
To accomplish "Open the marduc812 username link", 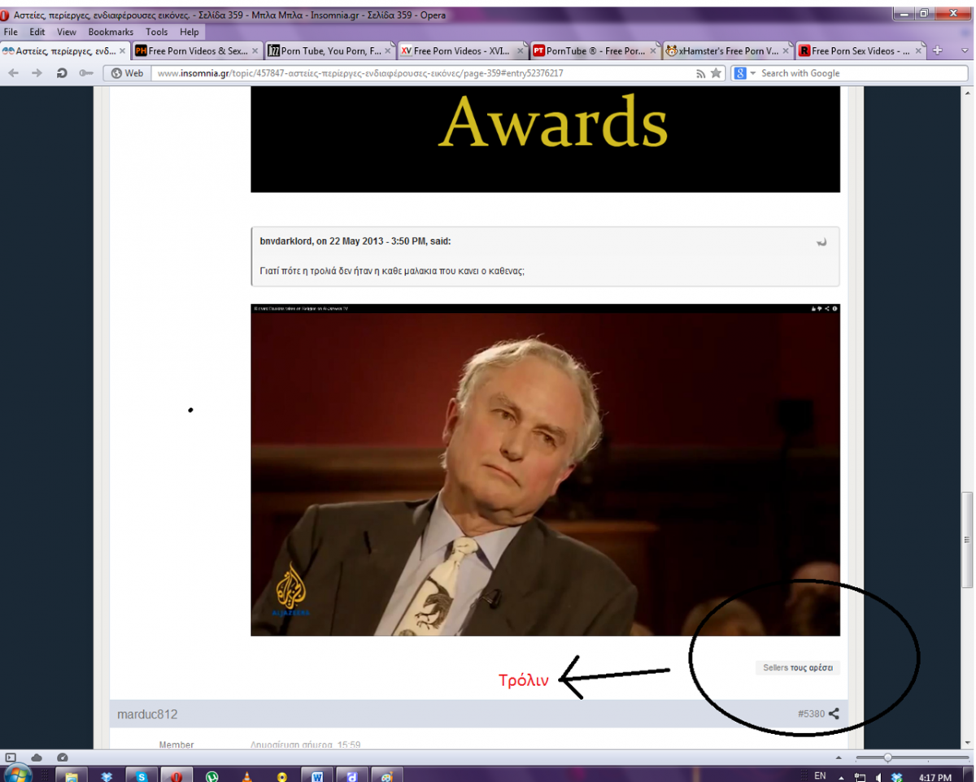I will [x=147, y=714].
